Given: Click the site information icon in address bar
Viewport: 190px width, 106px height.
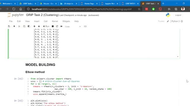Looking at the screenshot, I should tap(28, 9).
